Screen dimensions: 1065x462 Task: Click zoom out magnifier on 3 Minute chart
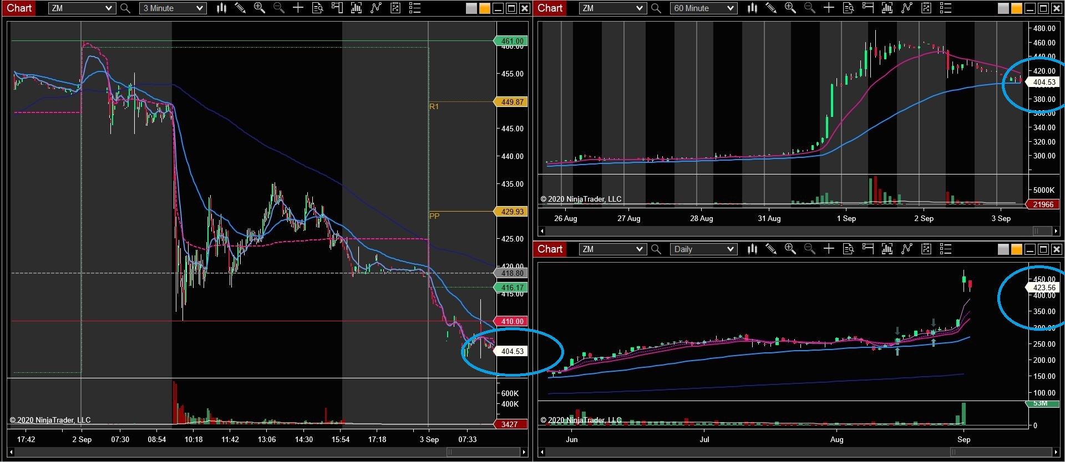[278, 8]
